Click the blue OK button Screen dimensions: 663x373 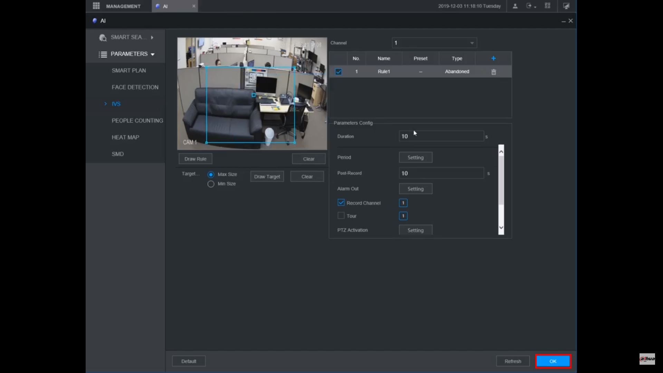(x=553, y=361)
